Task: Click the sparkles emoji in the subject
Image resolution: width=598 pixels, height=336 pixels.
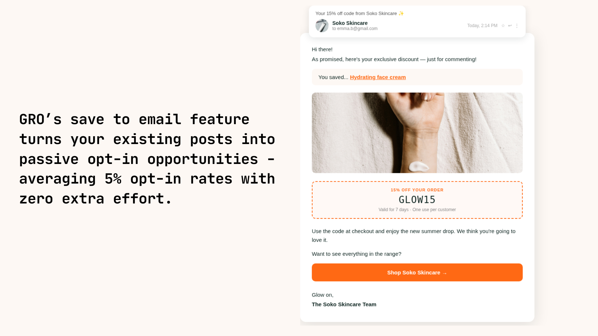Action: click(x=401, y=13)
